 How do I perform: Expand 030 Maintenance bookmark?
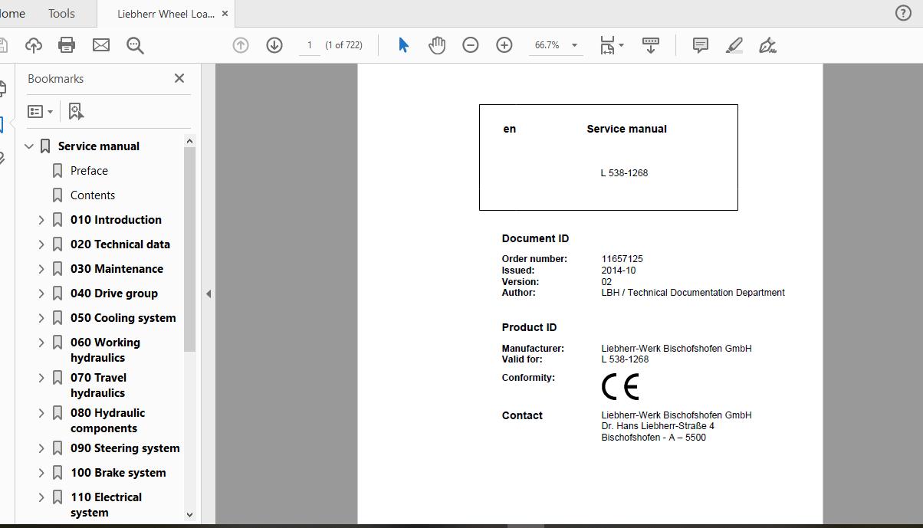click(x=41, y=268)
